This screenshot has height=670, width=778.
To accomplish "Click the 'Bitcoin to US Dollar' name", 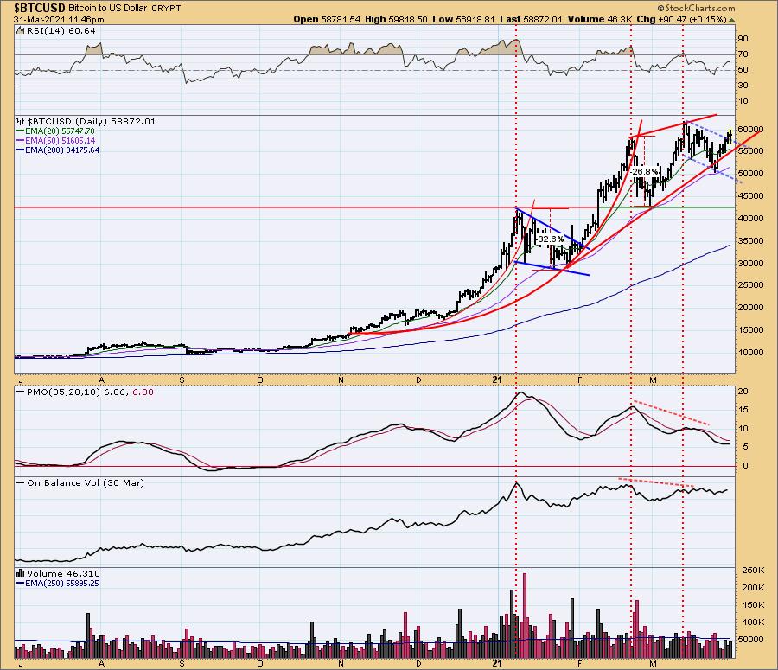I will pyautogui.click(x=108, y=9).
